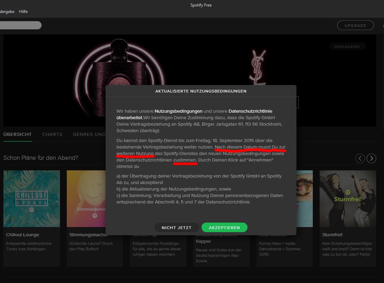
Task: Click 'Kein Erziehungsberechtiger weit und breit?' description
Action: click(347, 249)
